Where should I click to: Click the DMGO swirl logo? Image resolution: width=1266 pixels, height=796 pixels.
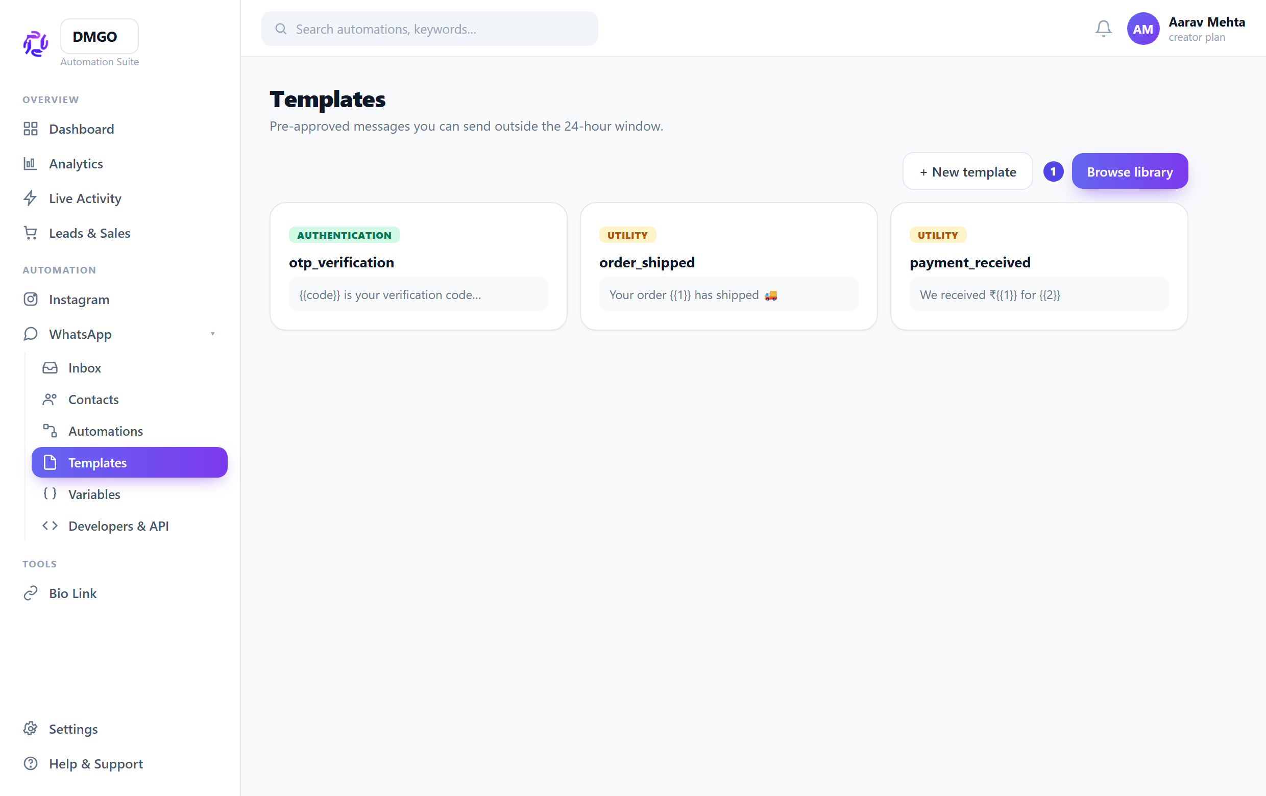click(x=36, y=43)
